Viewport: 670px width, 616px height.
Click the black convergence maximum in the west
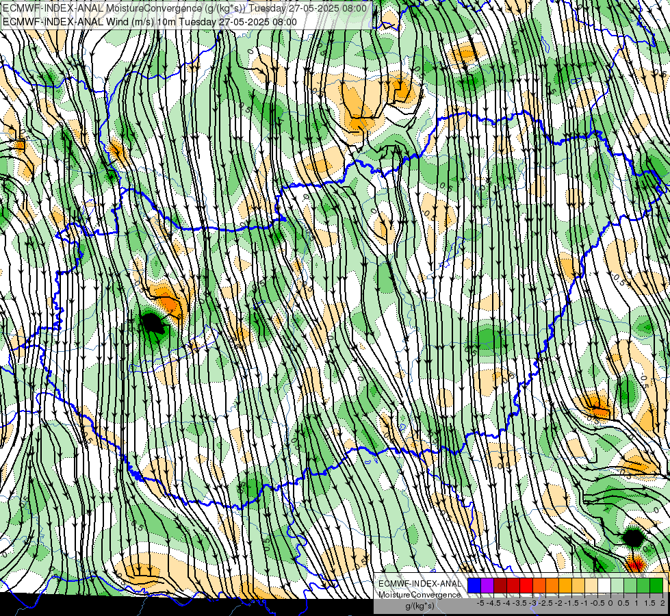152,324
